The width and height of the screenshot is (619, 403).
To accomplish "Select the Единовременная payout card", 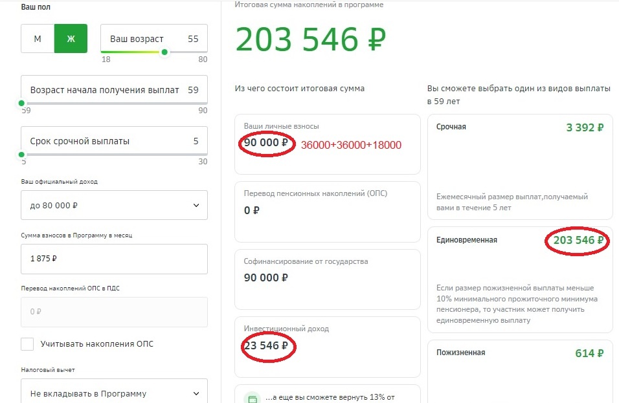I will [x=520, y=279].
